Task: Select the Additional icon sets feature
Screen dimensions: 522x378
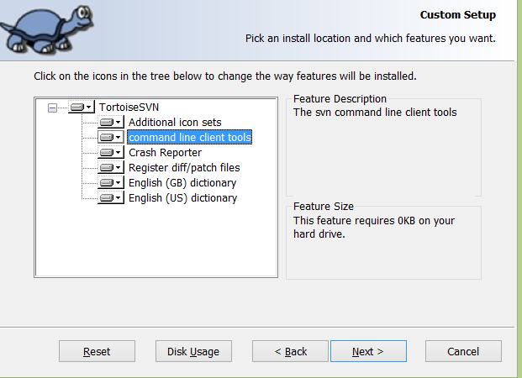Action: click(175, 123)
